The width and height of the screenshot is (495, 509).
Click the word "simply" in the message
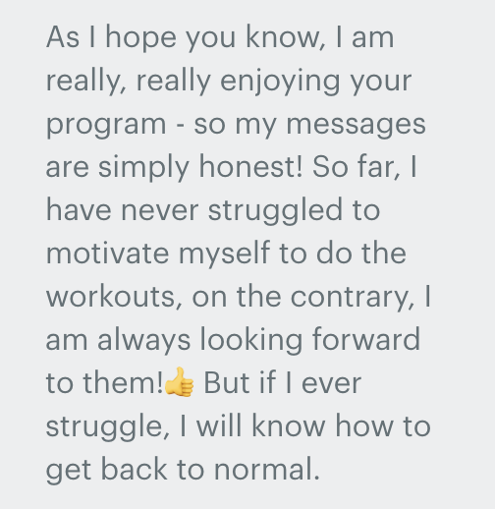click(143, 170)
